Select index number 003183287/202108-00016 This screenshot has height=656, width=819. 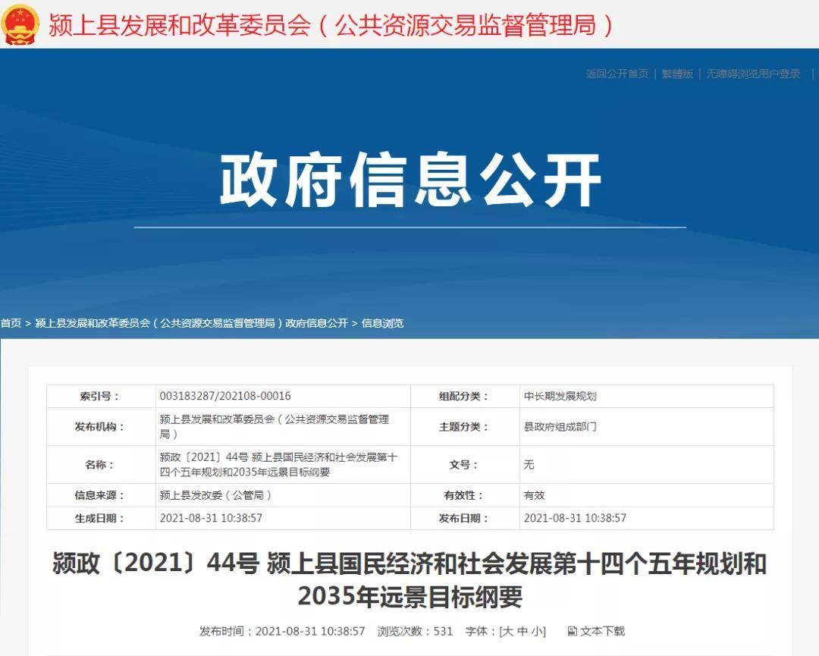coord(225,396)
